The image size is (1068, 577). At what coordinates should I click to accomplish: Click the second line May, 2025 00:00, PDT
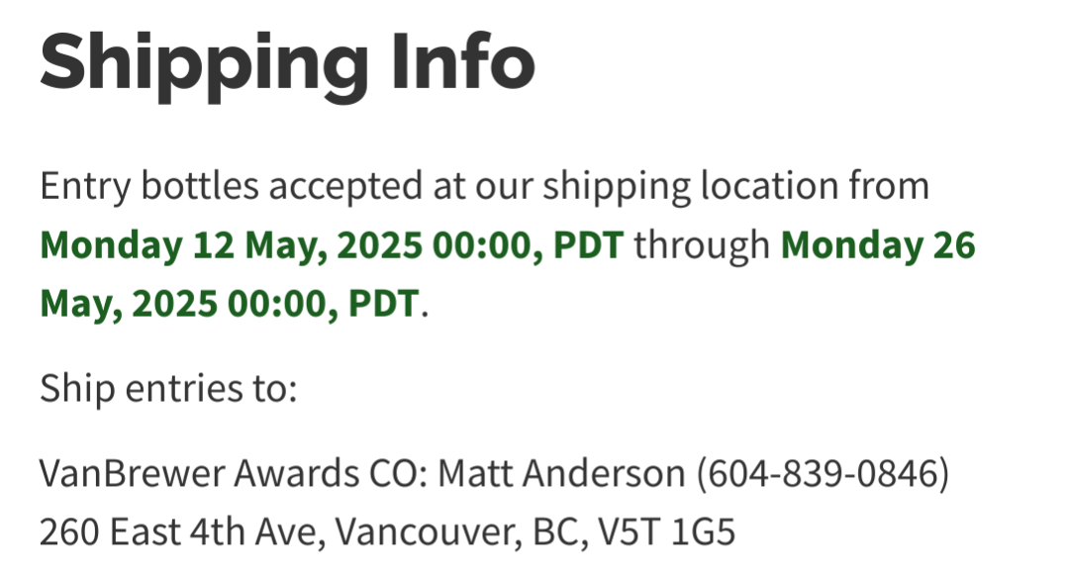point(229,304)
